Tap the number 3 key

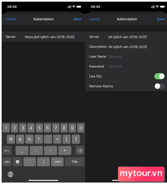click(23, 128)
